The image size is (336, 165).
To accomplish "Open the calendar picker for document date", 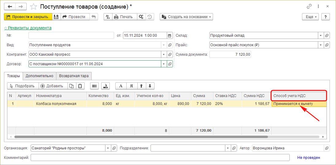I will tap(170, 36).
